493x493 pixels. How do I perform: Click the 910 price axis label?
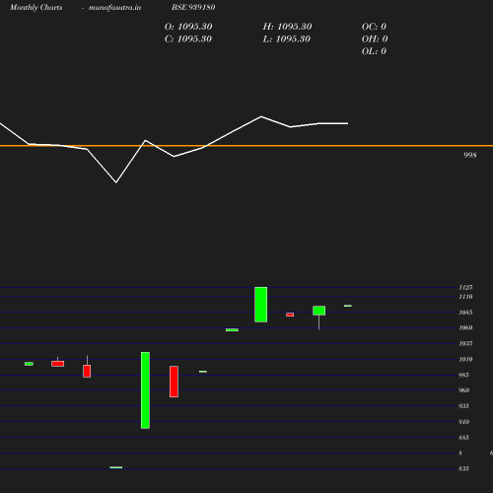point(463,422)
